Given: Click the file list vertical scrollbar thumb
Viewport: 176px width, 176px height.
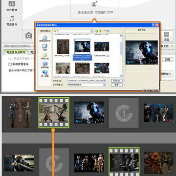Looking at the screenshot, I should point(121,48).
